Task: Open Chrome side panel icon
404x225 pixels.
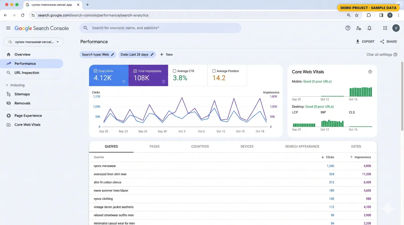Action: point(381,15)
